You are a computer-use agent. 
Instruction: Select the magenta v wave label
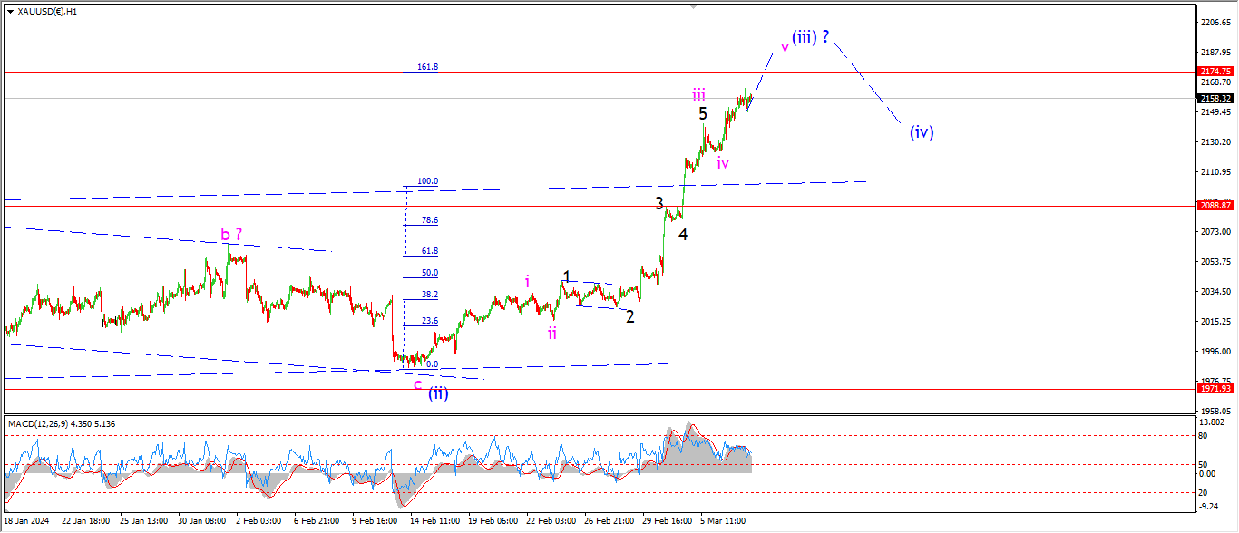(x=784, y=46)
